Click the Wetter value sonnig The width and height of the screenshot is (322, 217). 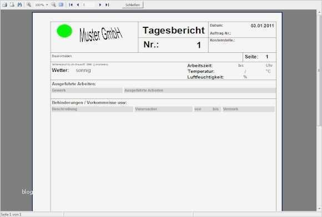point(83,70)
